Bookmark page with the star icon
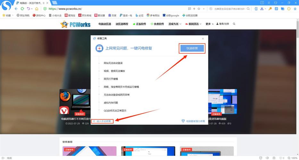This screenshot has width=299, height=160. tap(199, 9)
